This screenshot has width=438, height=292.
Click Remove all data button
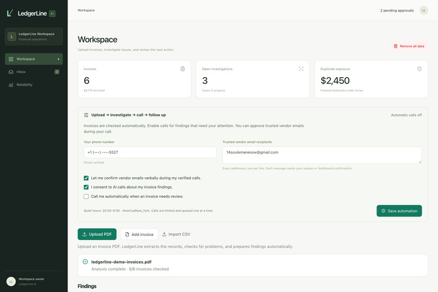409,46
